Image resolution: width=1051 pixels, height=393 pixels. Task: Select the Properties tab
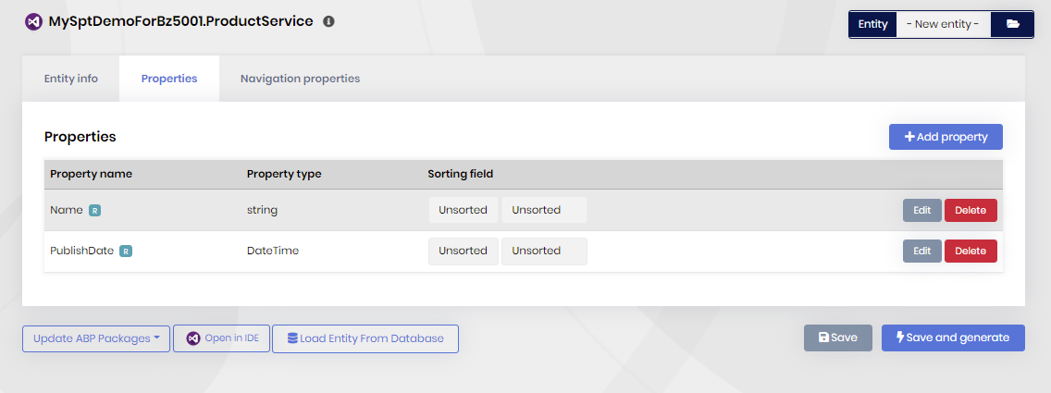(x=169, y=79)
